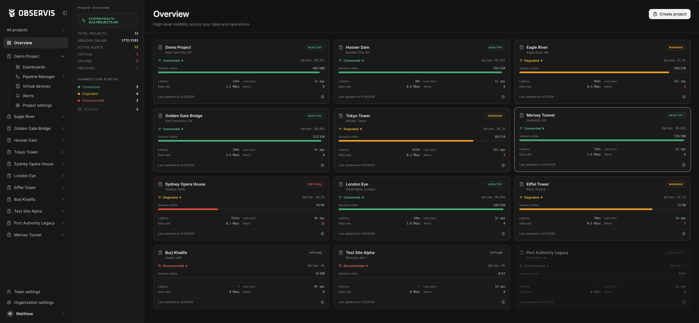Expand the Hoover Dam sidebar item
The height and width of the screenshot is (323, 699).
click(x=63, y=140)
